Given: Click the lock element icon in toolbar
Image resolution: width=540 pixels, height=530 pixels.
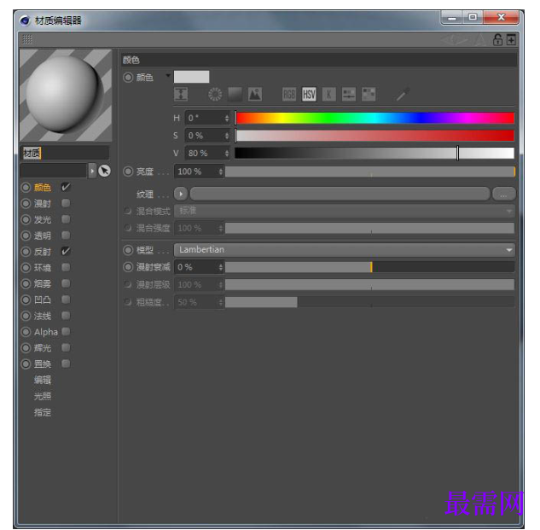Looking at the screenshot, I should tap(497, 39).
